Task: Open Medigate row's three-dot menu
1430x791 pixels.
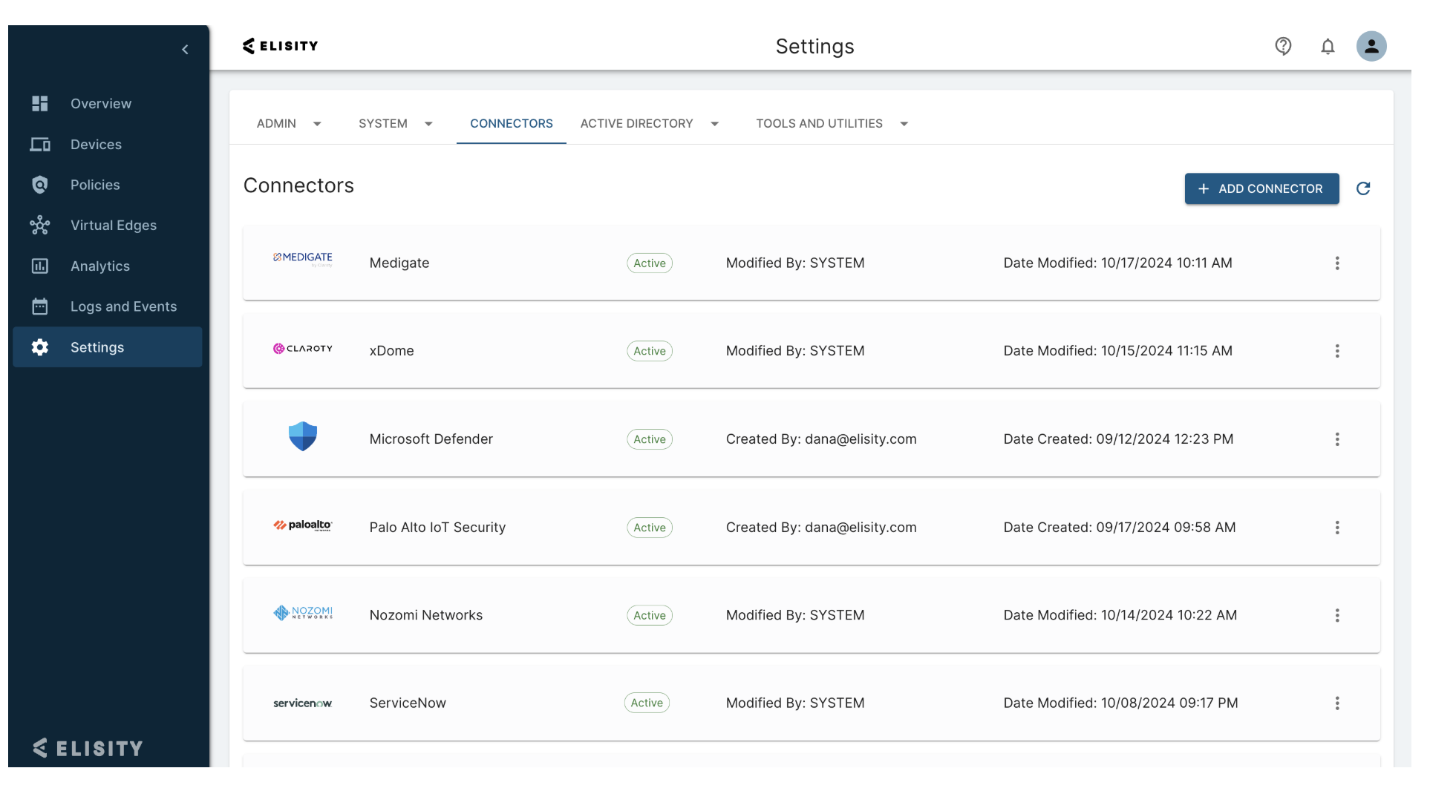Action: [1337, 263]
